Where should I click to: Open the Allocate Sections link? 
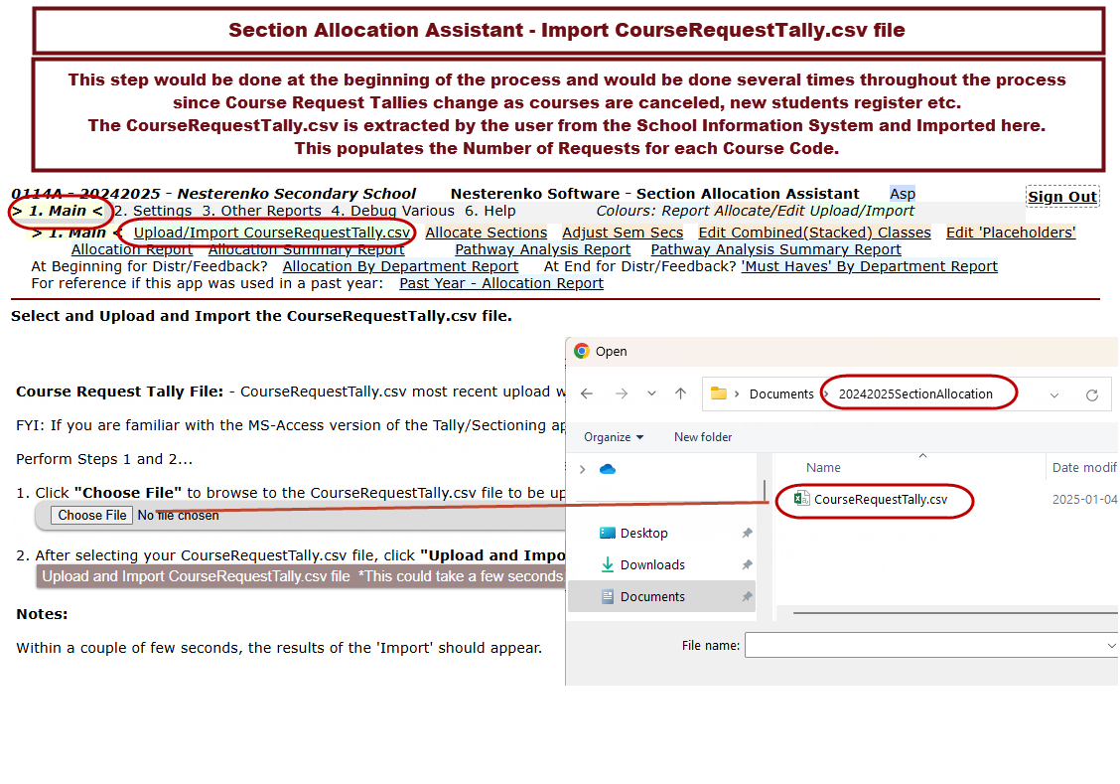coord(486,233)
